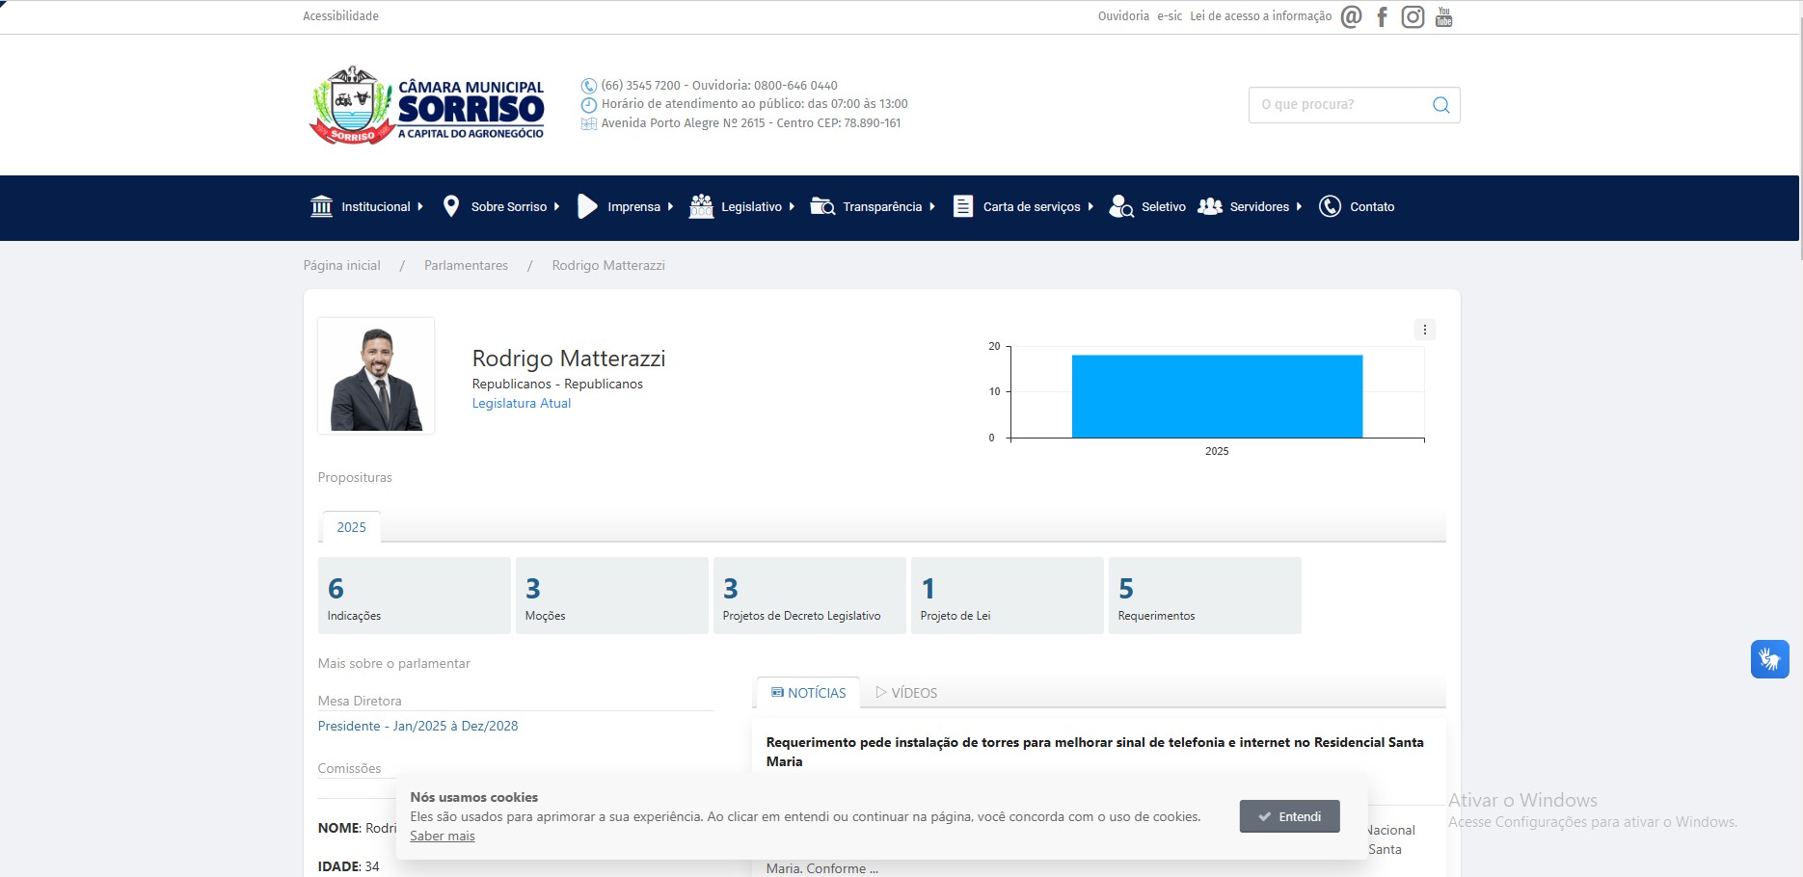Screen dimensions: 1803x877
Task: Open the YouTube channel icon
Action: [1443, 17]
